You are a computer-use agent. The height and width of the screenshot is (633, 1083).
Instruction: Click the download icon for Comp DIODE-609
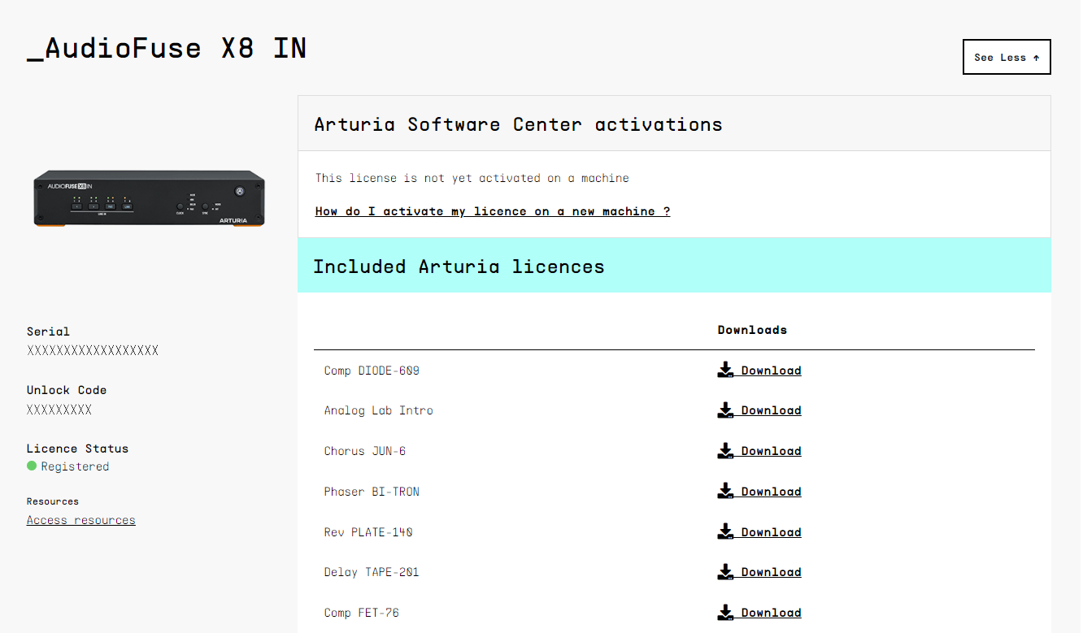[725, 371]
